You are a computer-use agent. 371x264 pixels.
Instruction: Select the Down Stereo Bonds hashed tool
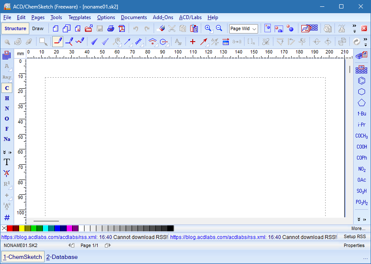click(x=105, y=42)
